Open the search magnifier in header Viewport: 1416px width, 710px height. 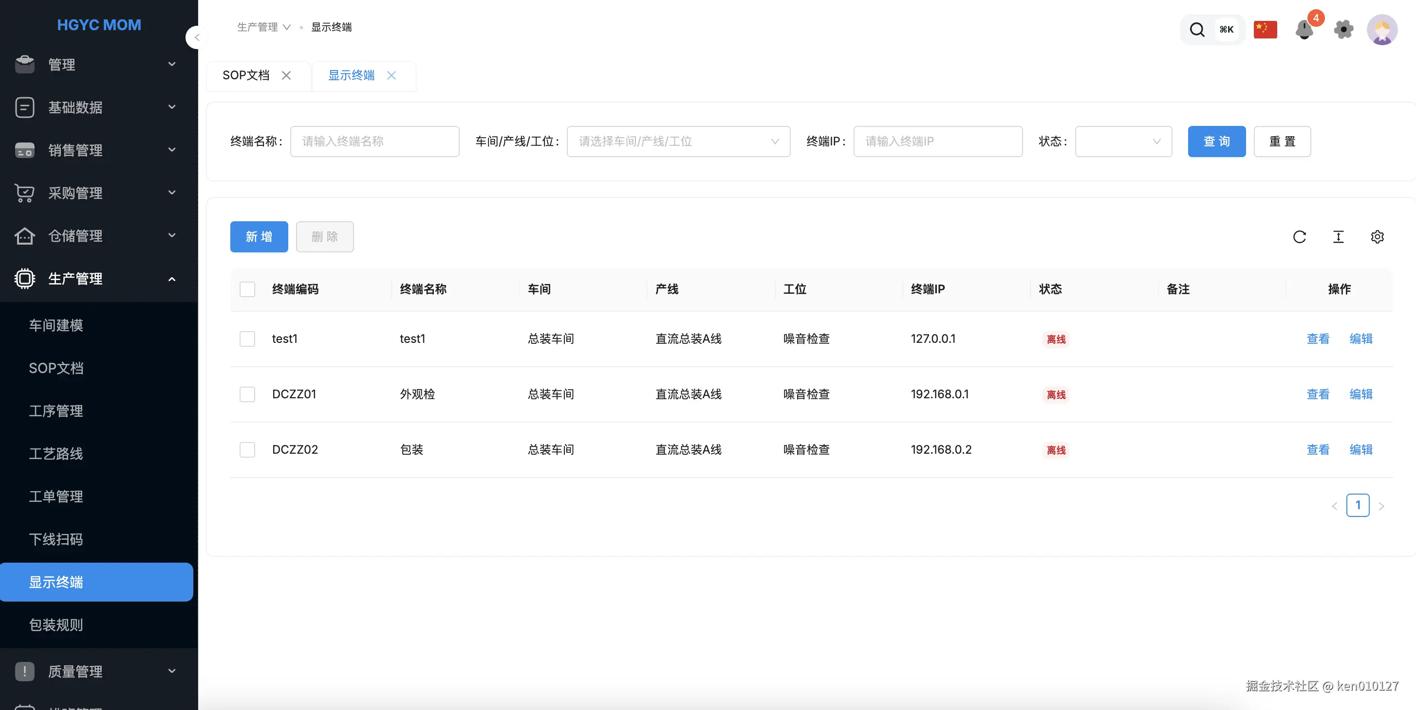pyautogui.click(x=1197, y=29)
